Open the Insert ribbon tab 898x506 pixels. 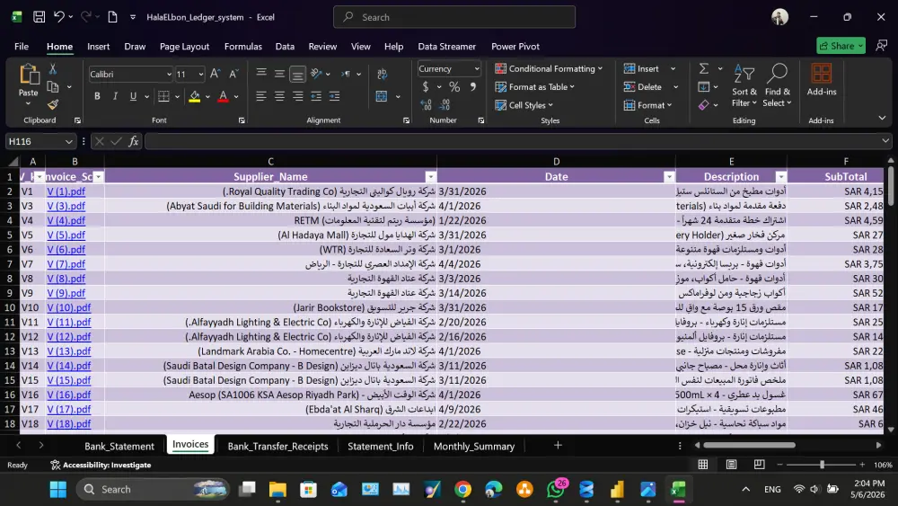(x=99, y=47)
